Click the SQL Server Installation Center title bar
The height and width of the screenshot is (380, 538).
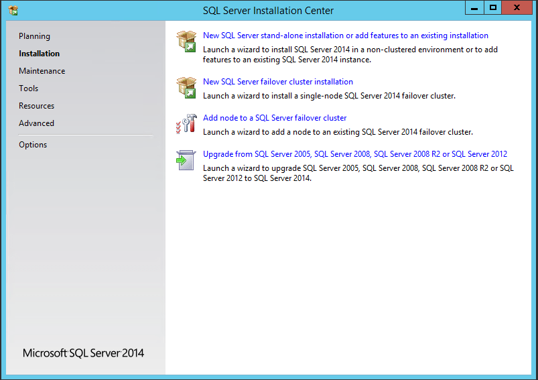[268, 11]
